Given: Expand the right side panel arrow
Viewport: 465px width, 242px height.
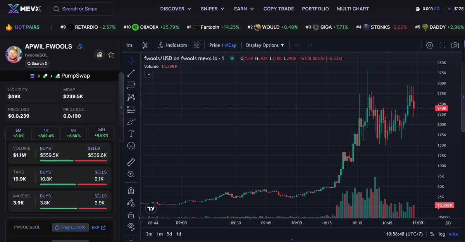Looking at the screenshot, I should pos(463,97).
